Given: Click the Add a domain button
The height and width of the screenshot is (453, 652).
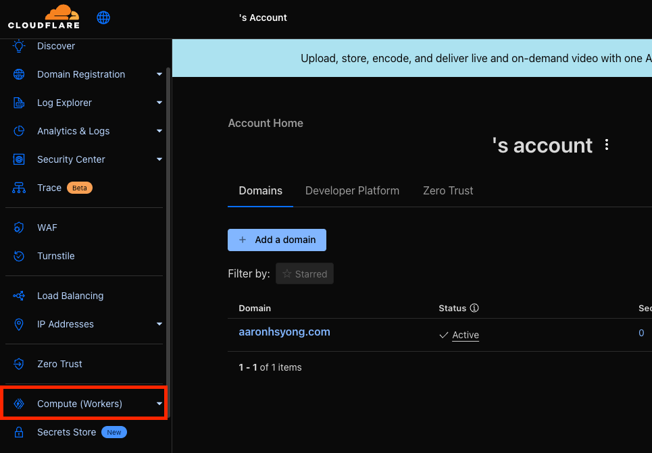Looking at the screenshot, I should tap(277, 240).
